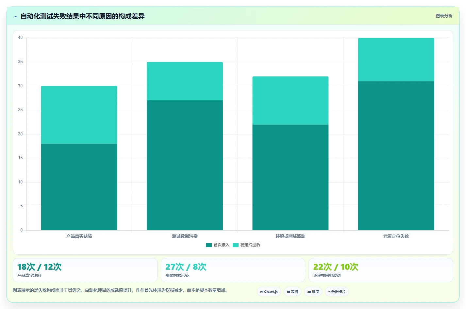466x309 pixels.
Task: Click the chart title 自动化测试失败结果中不同原因的构成差异
Action: coord(82,16)
